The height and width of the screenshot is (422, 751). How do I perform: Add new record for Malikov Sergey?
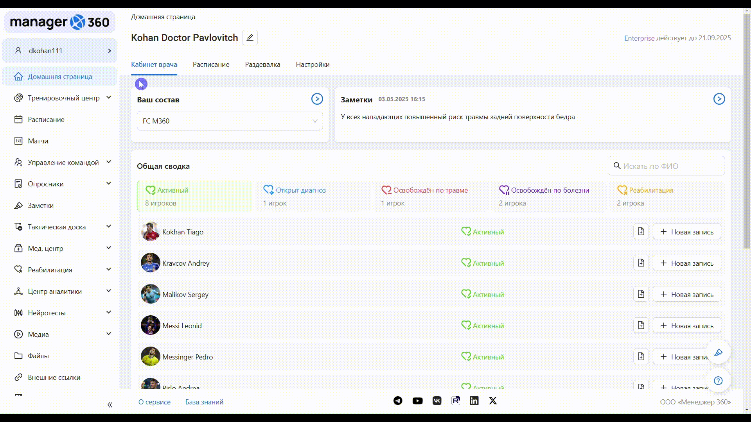coord(686,294)
